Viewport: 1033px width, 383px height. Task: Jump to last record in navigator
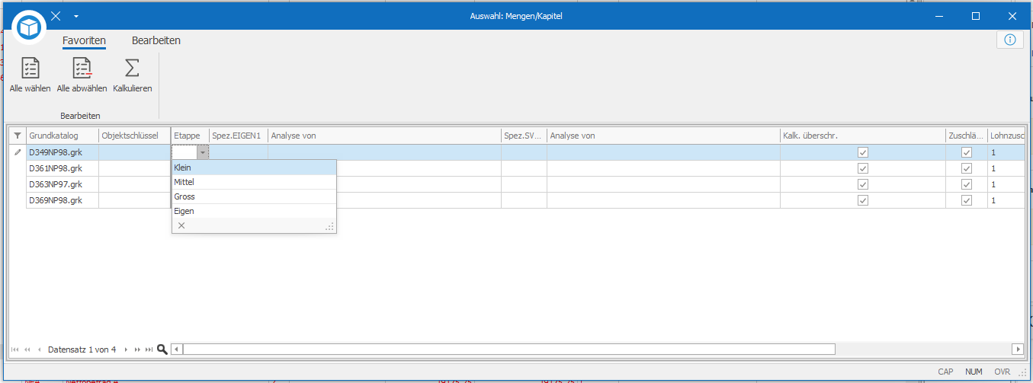(149, 349)
